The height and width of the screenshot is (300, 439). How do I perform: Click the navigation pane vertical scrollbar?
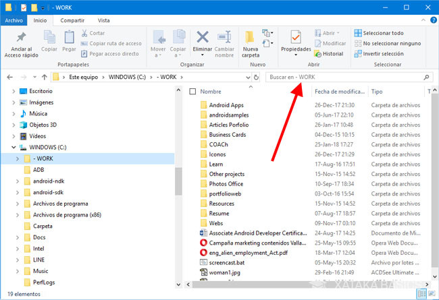[178, 182]
